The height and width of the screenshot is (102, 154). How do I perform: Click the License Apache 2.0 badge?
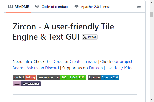pyautogui.click(x=103, y=77)
